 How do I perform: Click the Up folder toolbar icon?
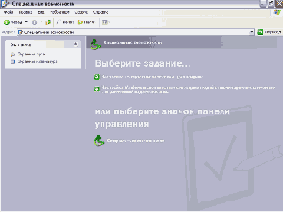point(48,22)
